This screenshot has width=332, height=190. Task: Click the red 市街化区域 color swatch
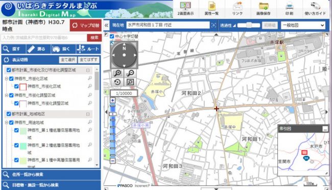coord(23,87)
